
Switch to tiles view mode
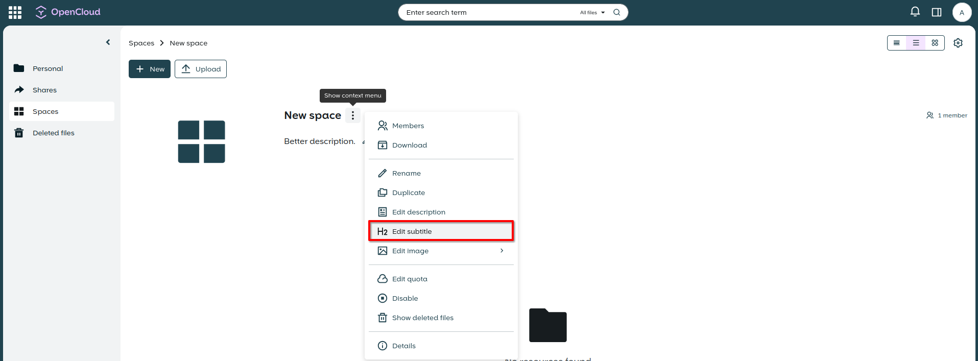tap(935, 43)
